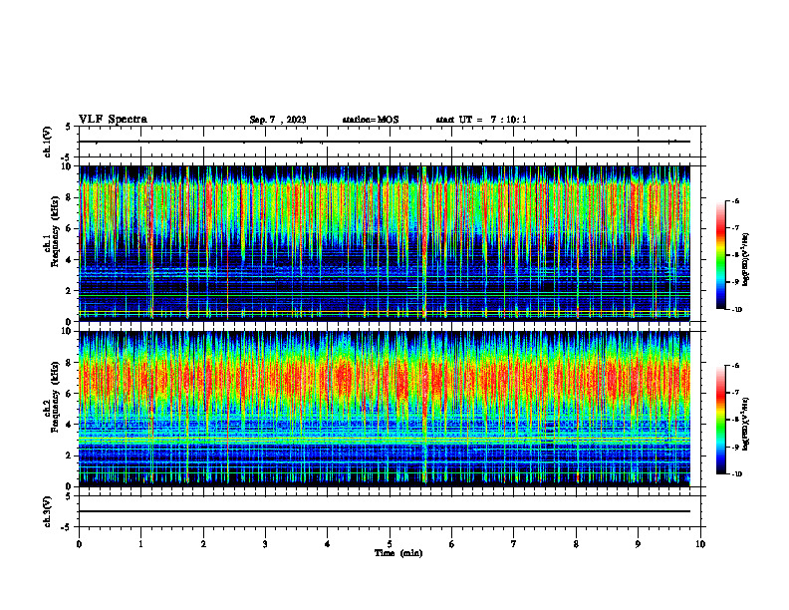Click the ch.1 spectrogram "8" kHz tick label
789x610 pixels.
[x=71, y=197]
